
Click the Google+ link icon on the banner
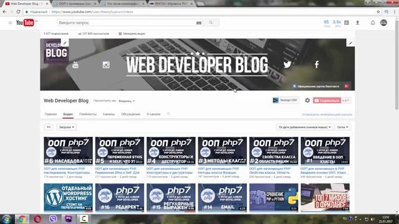pyautogui.click(x=347, y=86)
